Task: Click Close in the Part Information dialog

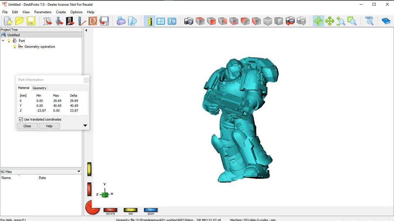Action: point(27,126)
